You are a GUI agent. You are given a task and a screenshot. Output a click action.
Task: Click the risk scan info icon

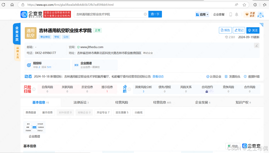[34, 89]
